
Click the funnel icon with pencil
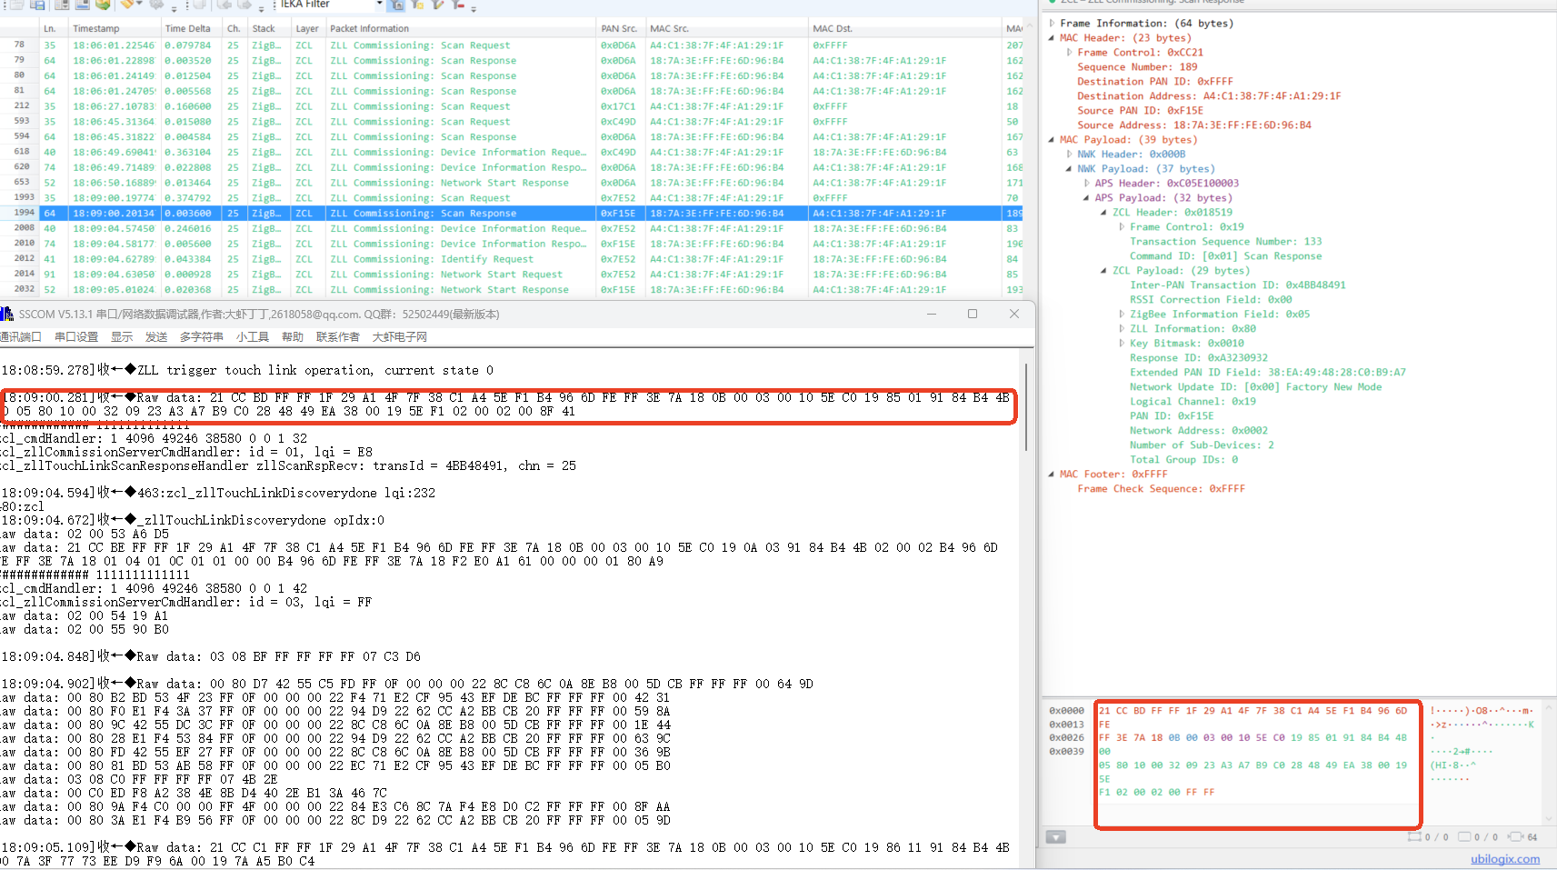click(438, 5)
